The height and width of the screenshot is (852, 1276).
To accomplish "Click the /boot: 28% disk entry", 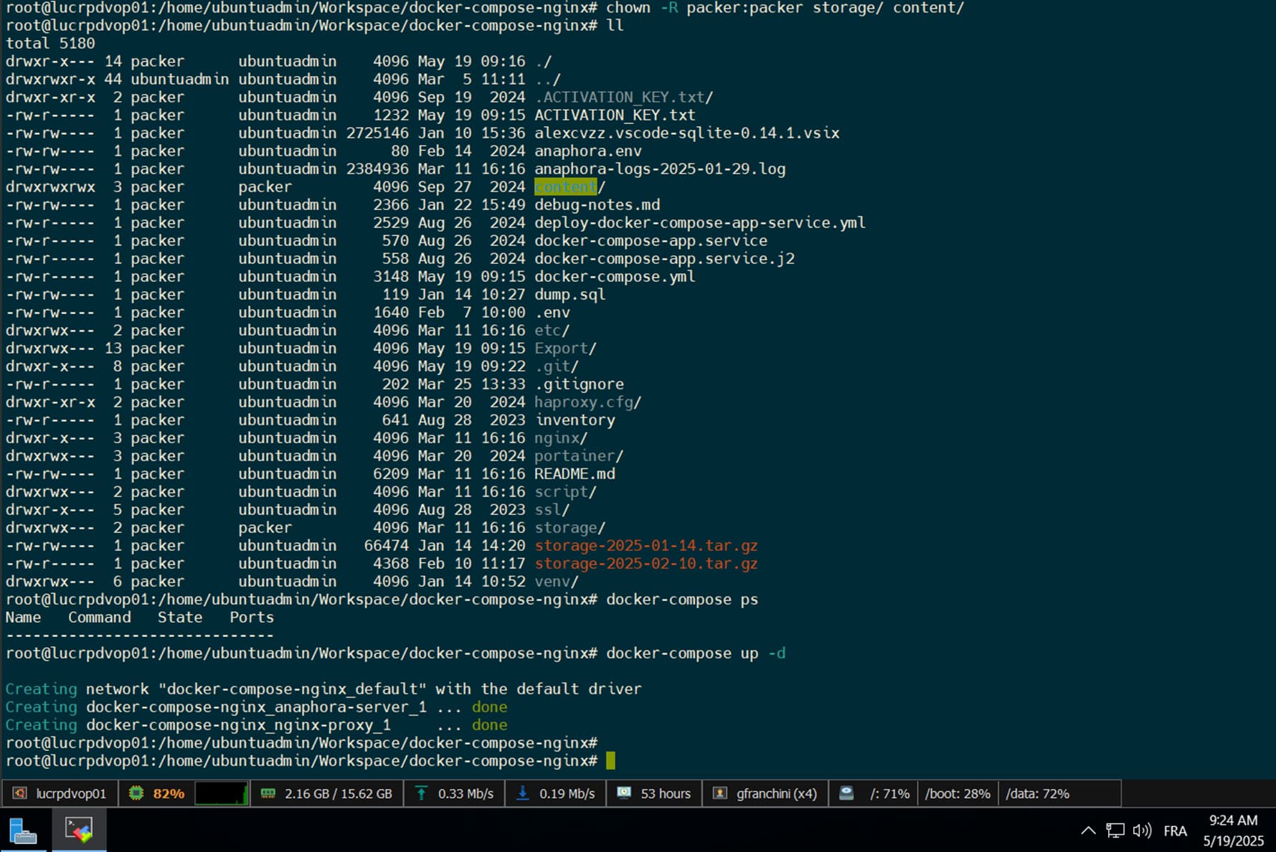I will [x=958, y=793].
